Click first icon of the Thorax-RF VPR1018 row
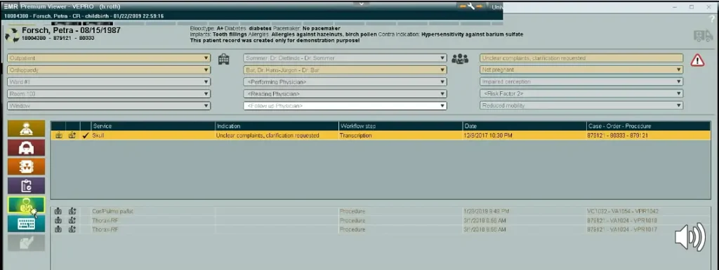The width and height of the screenshot is (719, 270). click(58, 220)
